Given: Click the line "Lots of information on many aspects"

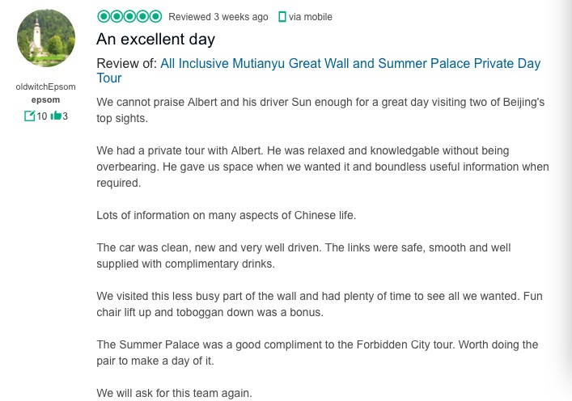Looking at the screenshot, I should tap(226, 215).
